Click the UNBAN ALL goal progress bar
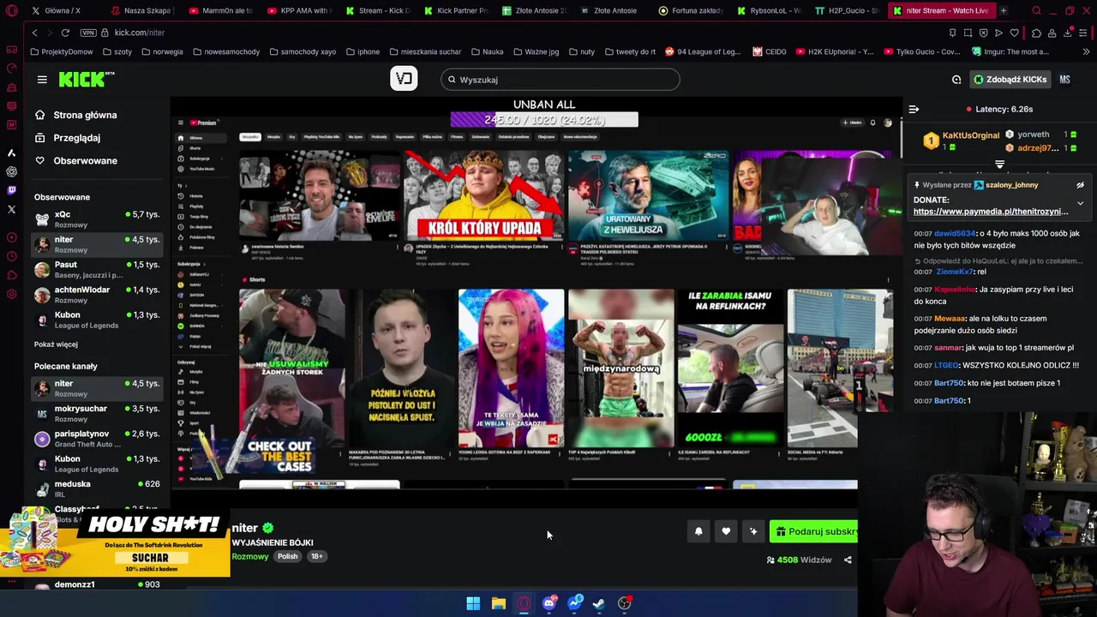 [544, 120]
